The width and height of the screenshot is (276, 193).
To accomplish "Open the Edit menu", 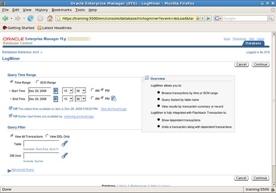I will 16,10.
